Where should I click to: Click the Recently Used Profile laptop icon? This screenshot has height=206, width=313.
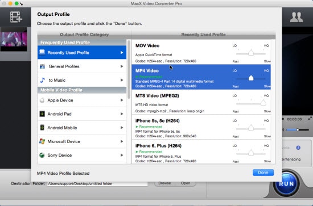click(42, 52)
